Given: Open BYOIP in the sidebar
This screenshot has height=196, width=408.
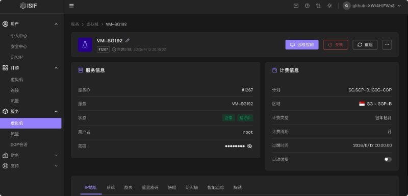Looking at the screenshot, I should [17, 57].
